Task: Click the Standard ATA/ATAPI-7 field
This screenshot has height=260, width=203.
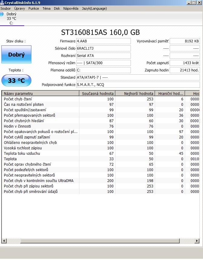Action: (138, 77)
